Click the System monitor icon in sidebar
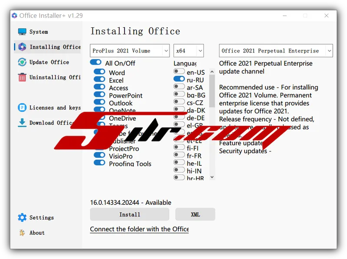 [x=22, y=32]
